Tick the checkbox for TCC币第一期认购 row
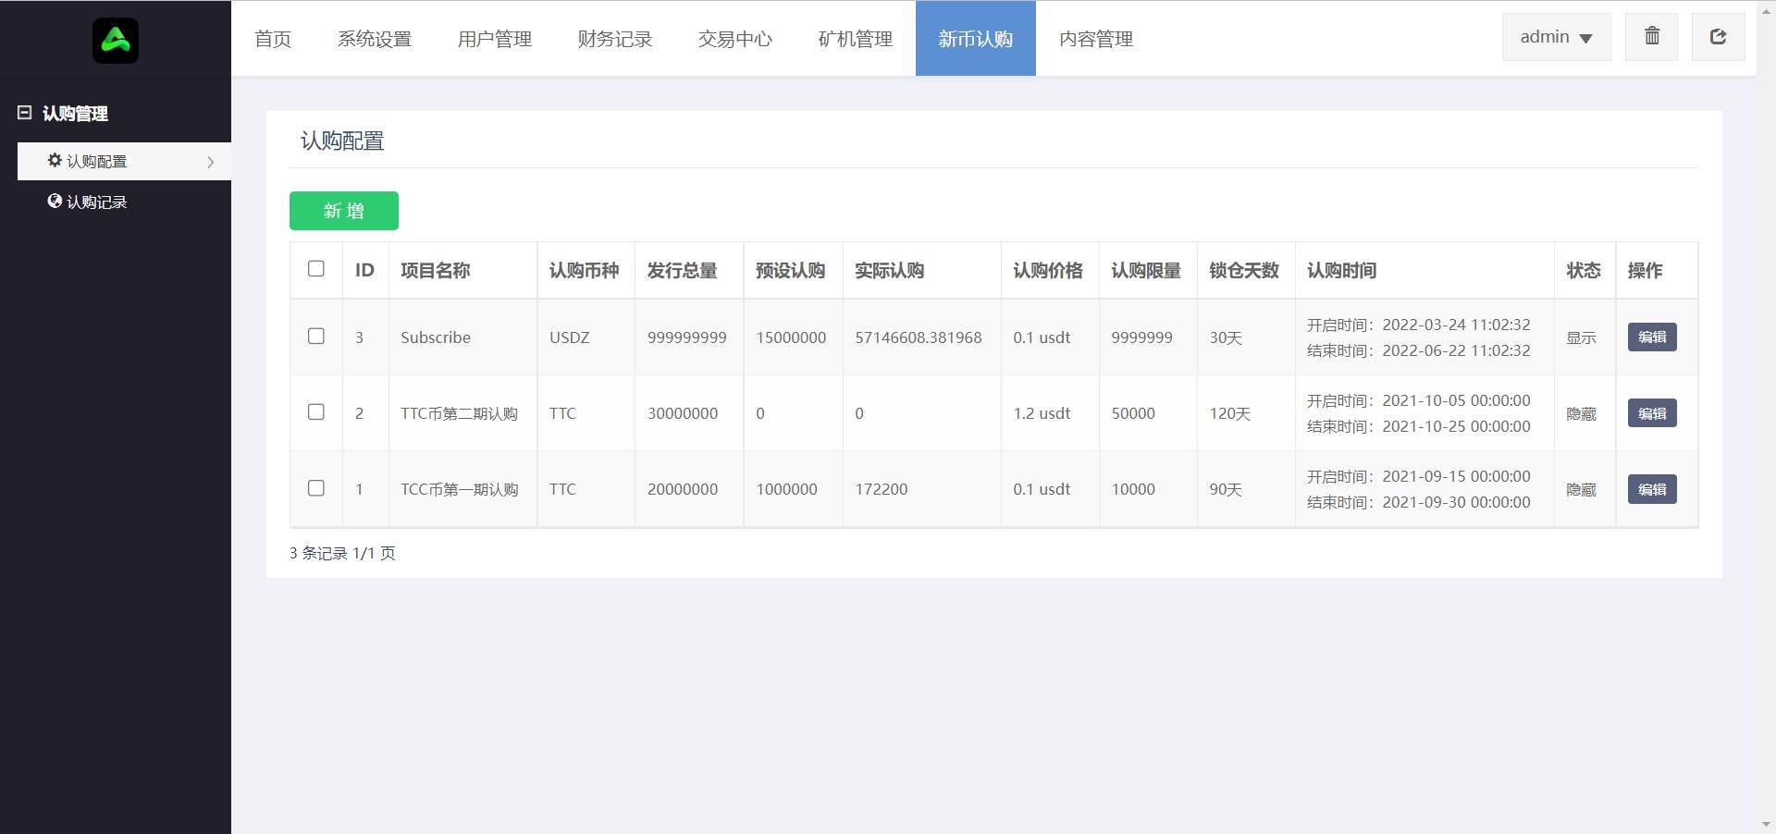1776x834 pixels. coord(316,488)
